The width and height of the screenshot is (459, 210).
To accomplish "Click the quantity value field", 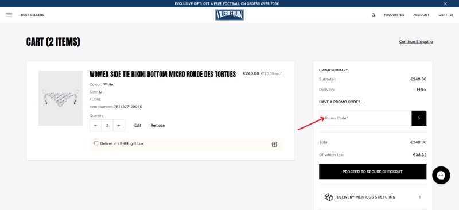I will point(107,125).
